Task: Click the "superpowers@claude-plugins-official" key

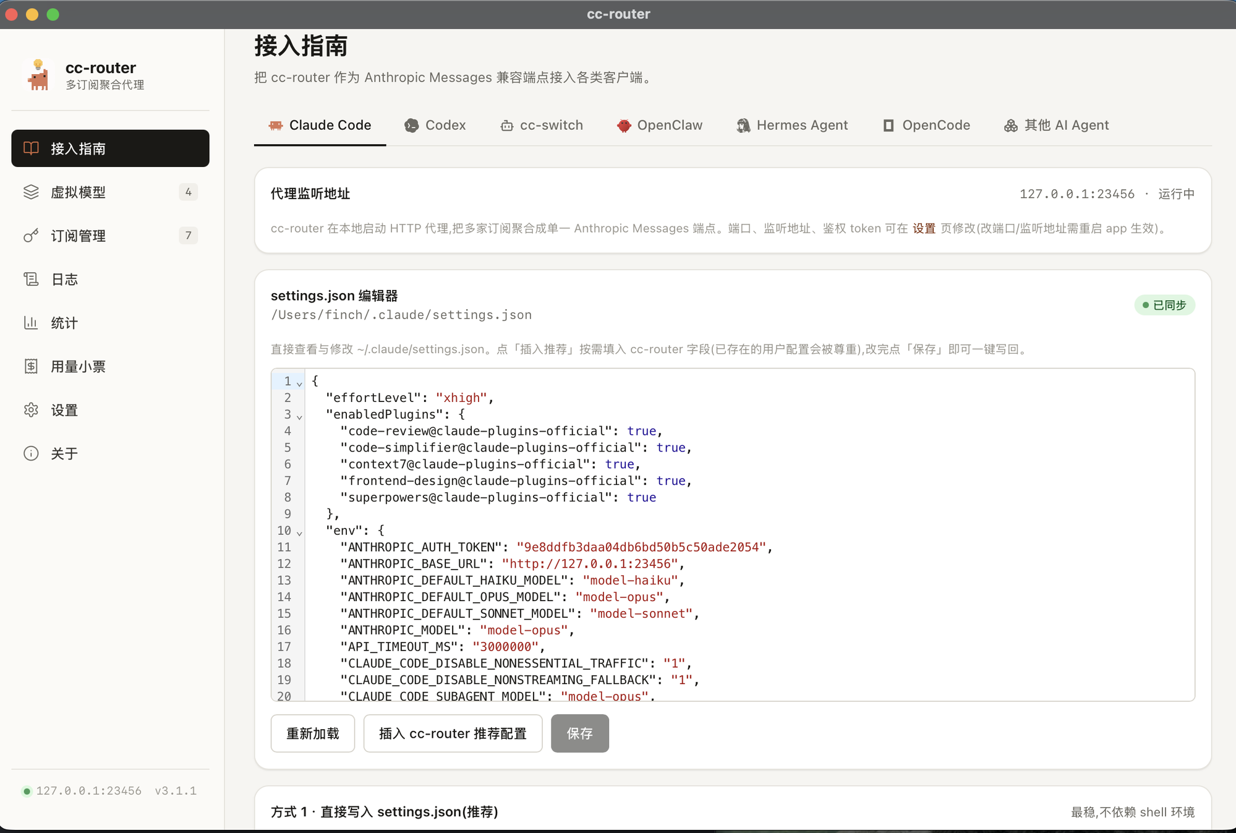Action: [475, 497]
